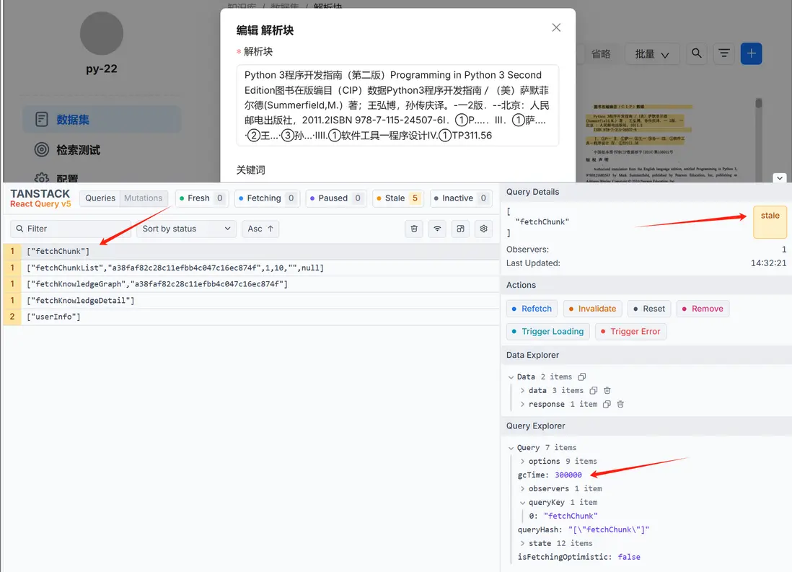Select the fetchKnowledgeGraph query row
Image resolution: width=792 pixels, height=572 pixels.
point(252,284)
